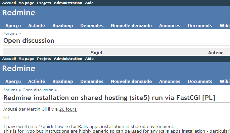Image resolution: width=230 pixels, height=133 pixels.
Task: Click the Open discussion page heading
Action: point(29,41)
